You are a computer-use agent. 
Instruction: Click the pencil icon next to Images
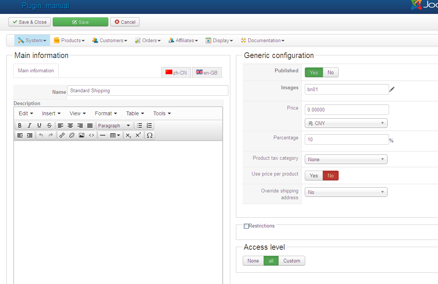click(392, 89)
